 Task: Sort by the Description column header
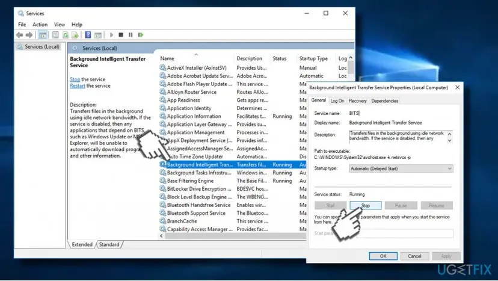click(250, 58)
